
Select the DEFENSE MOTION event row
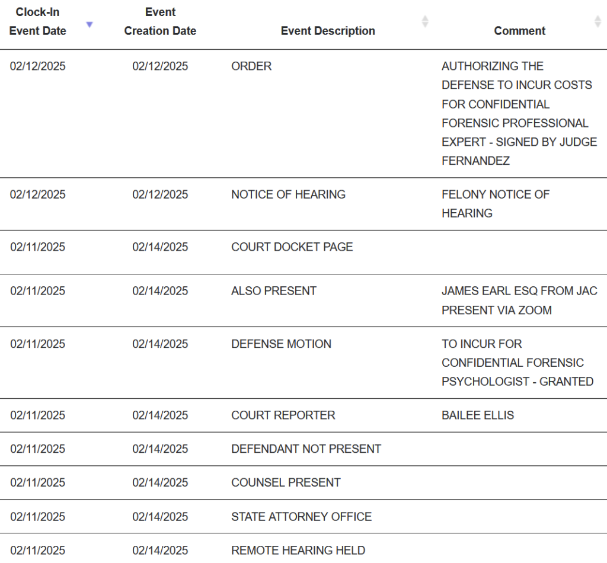click(281, 344)
